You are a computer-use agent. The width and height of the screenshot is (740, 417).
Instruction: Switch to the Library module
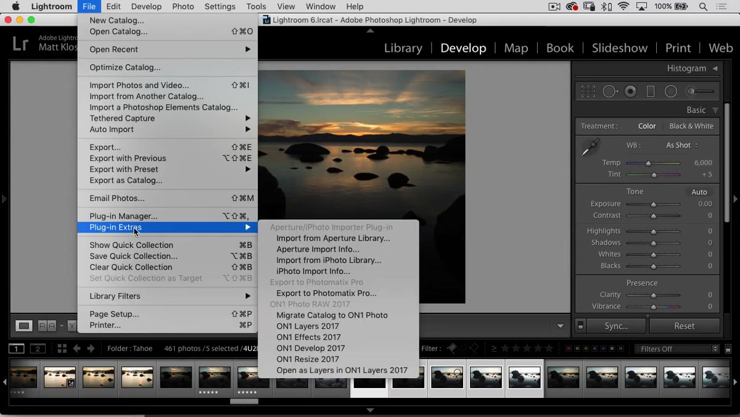point(403,48)
